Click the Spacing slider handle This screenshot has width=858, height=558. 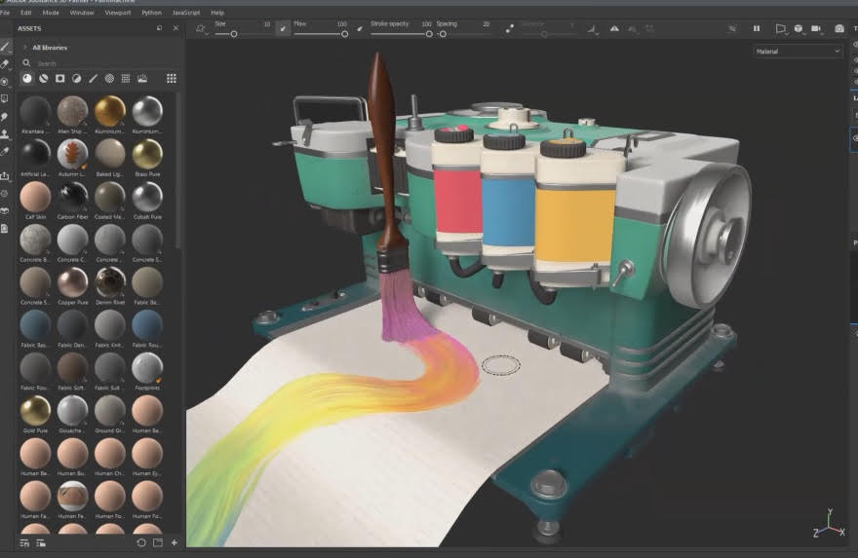pos(443,34)
